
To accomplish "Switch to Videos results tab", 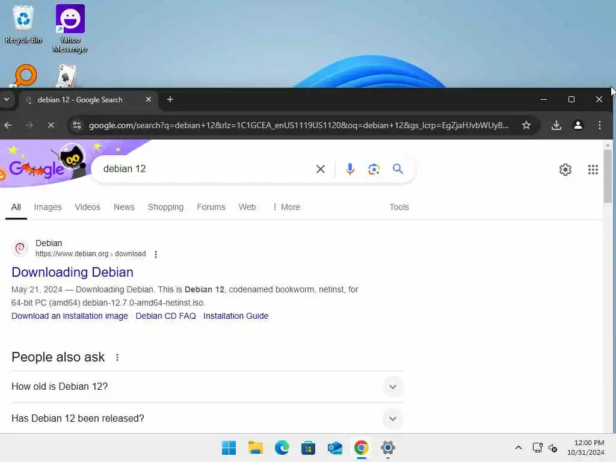I will [88, 207].
